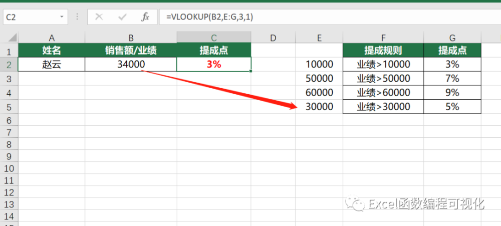This screenshot has width=501, height=226.
Task: Select row 9 header
Action: click(9, 156)
